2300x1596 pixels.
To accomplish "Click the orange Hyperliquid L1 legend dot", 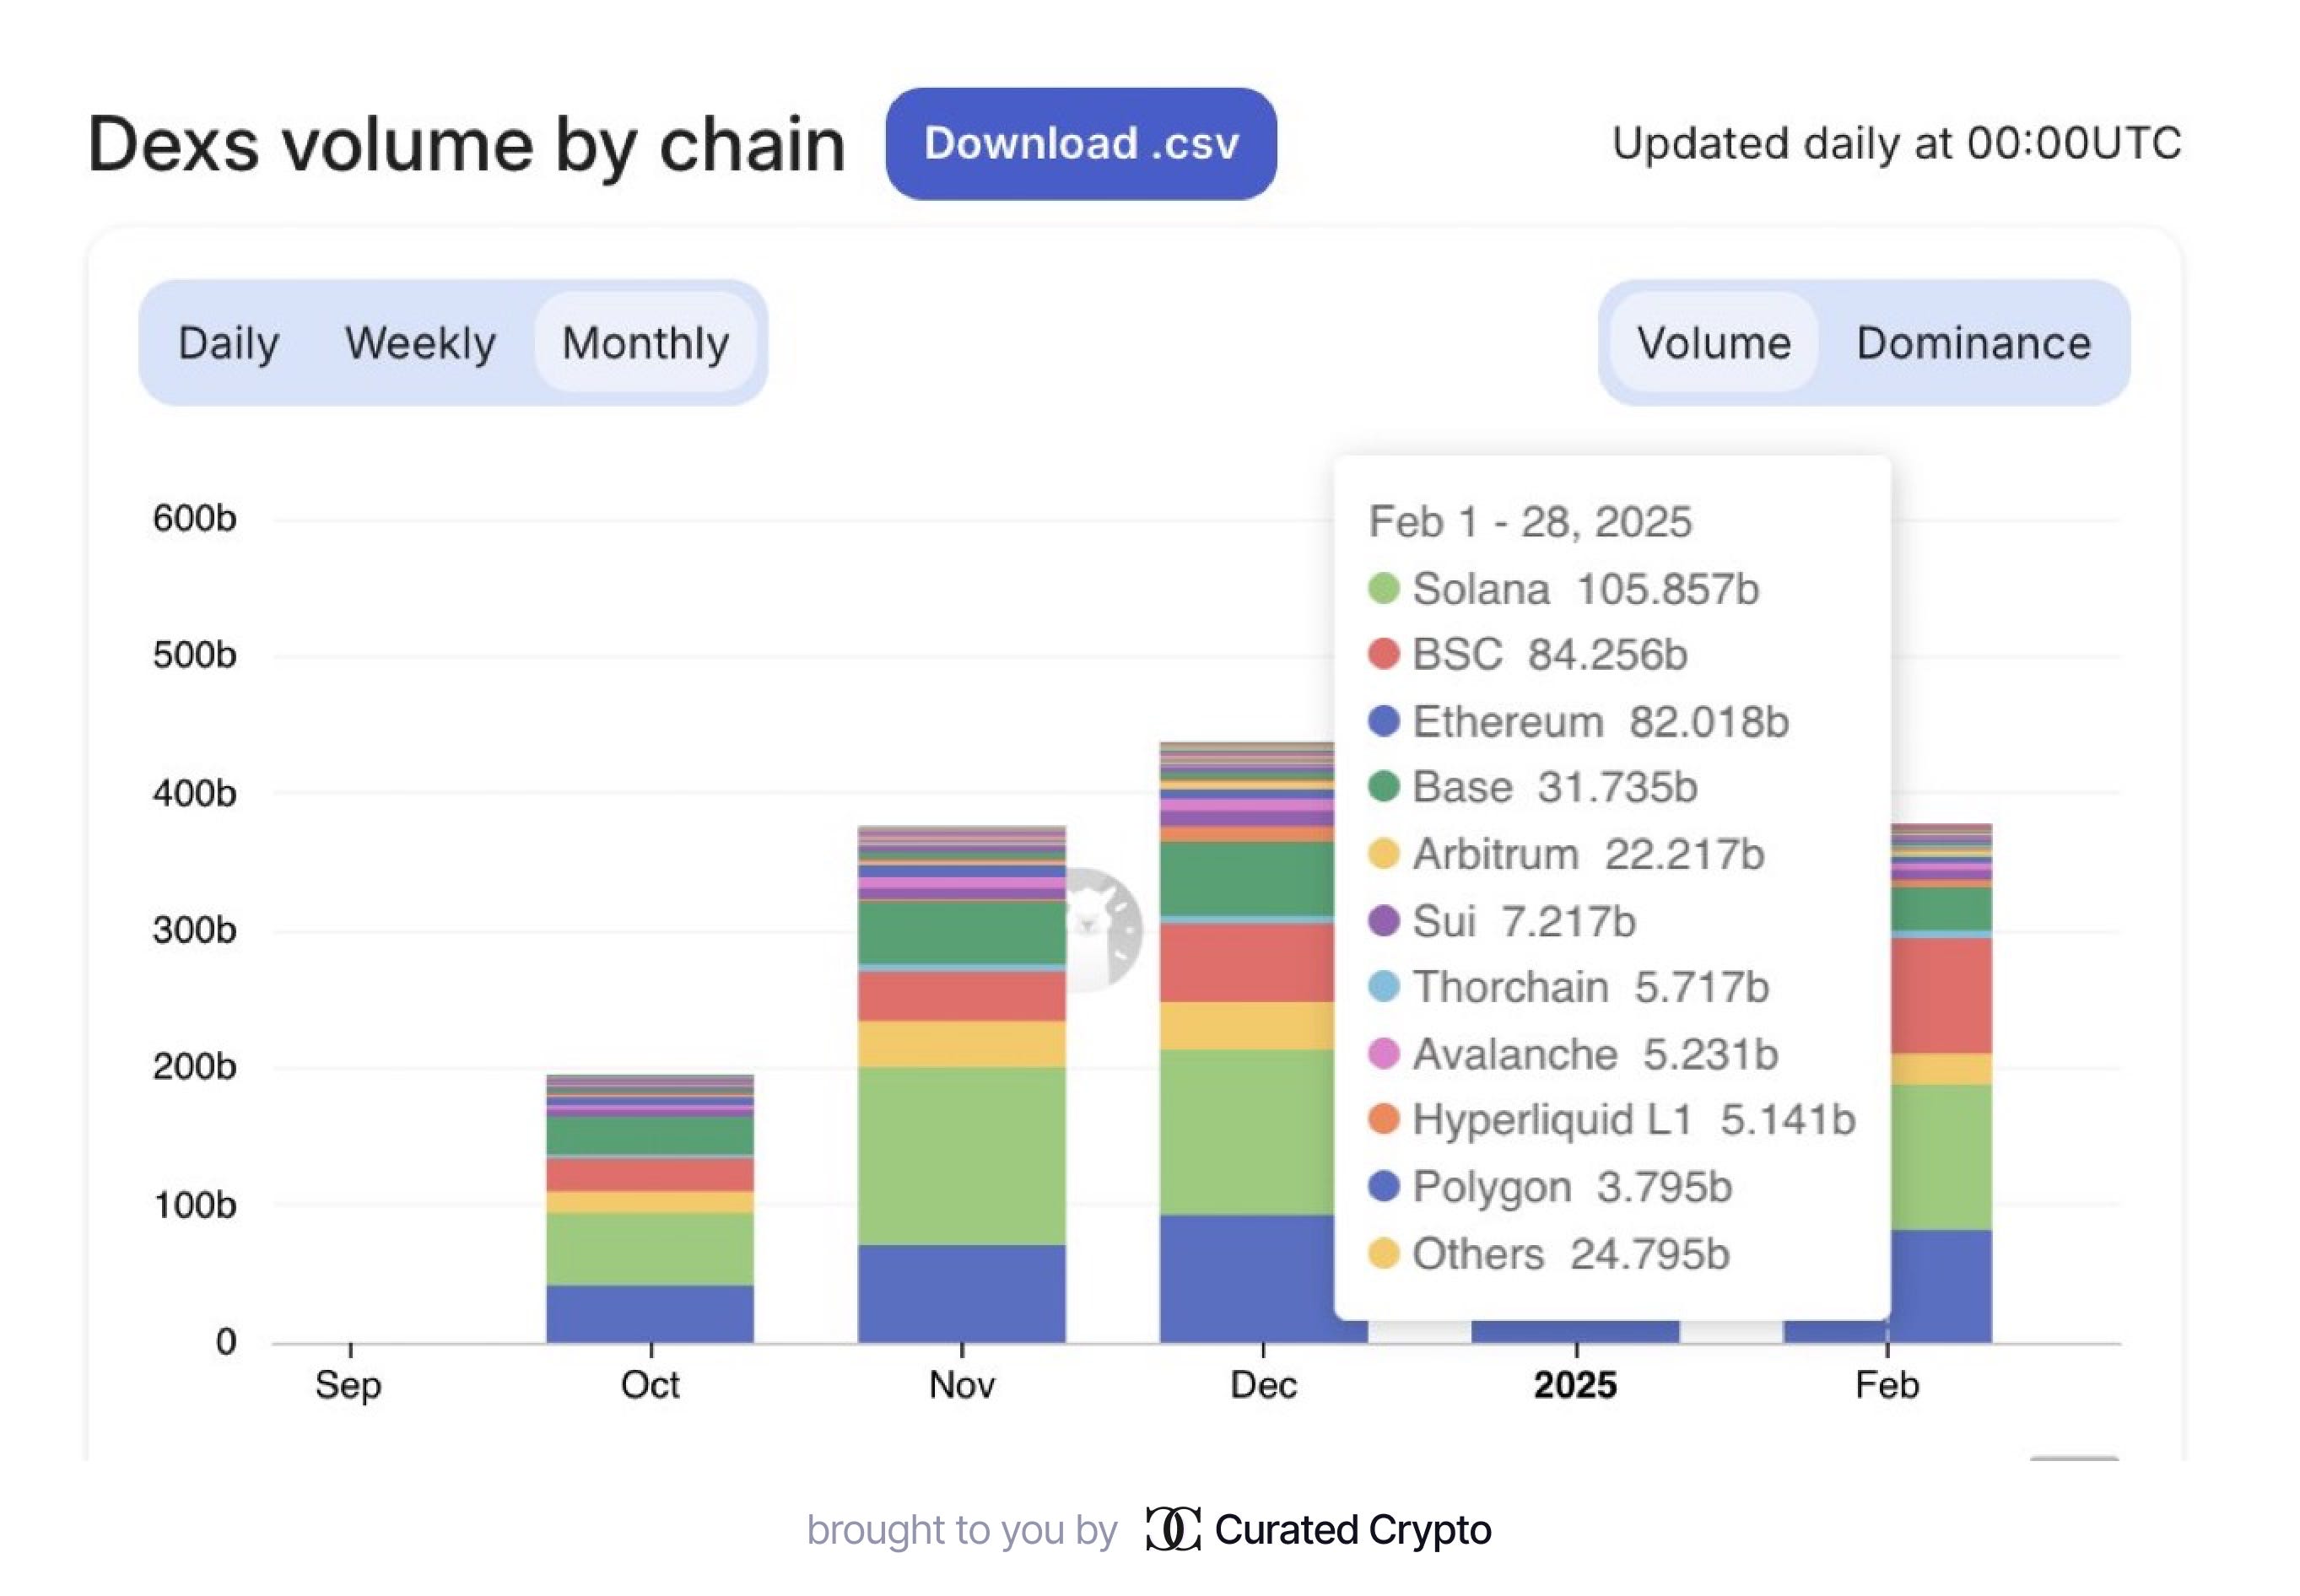I will point(1383,1120).
